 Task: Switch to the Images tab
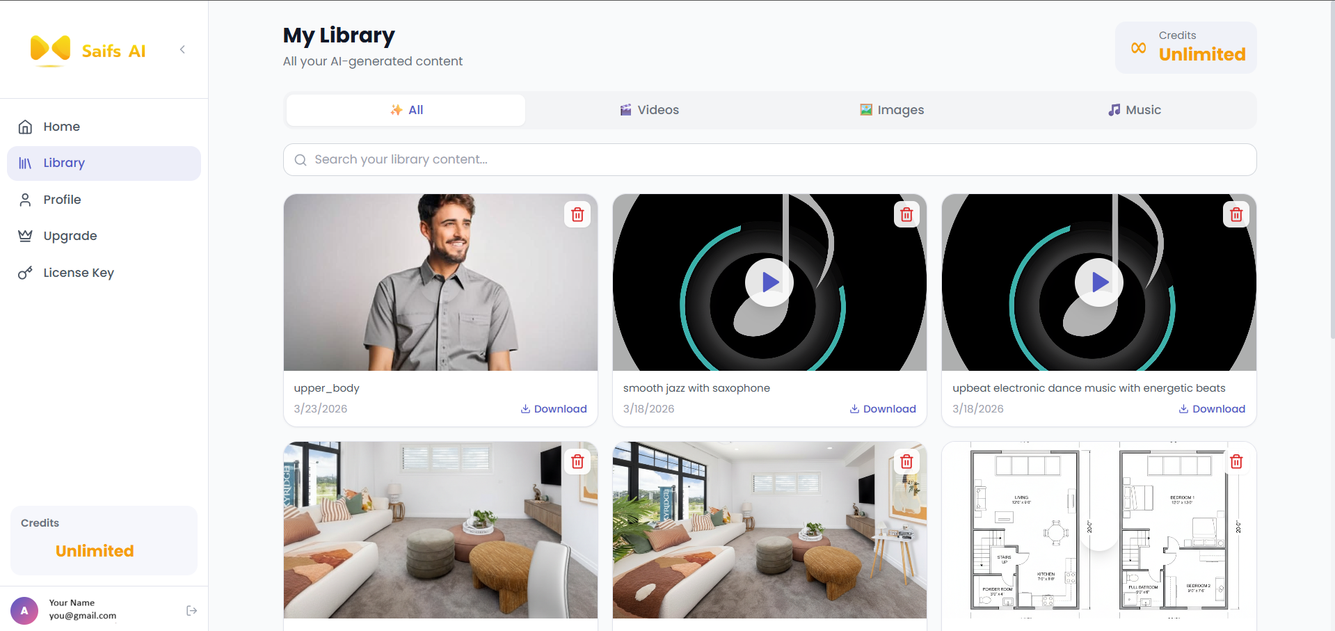point(891,110)
